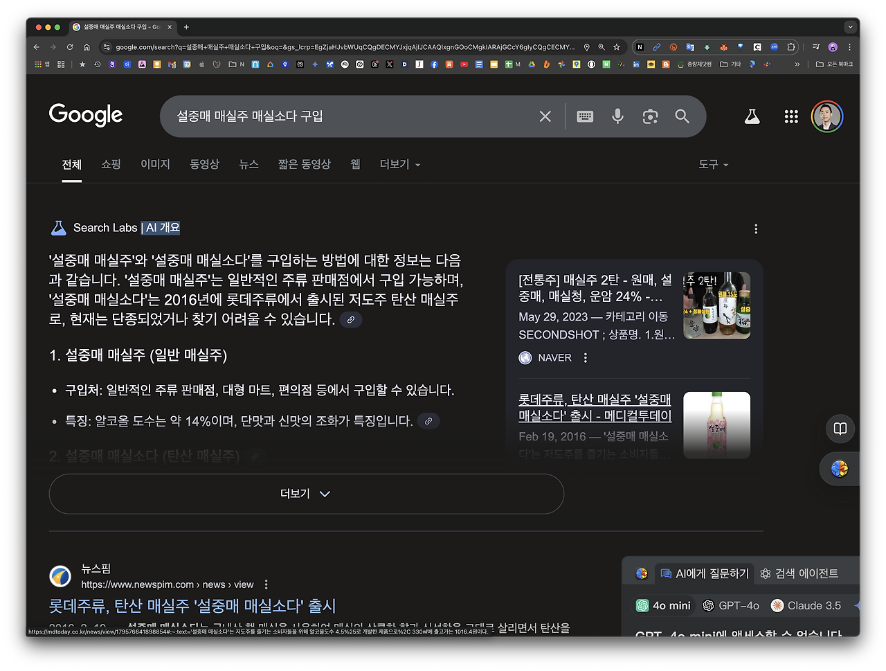Submit search with the magnifying glass icon
Screen dimensions: 886x671
682,116
